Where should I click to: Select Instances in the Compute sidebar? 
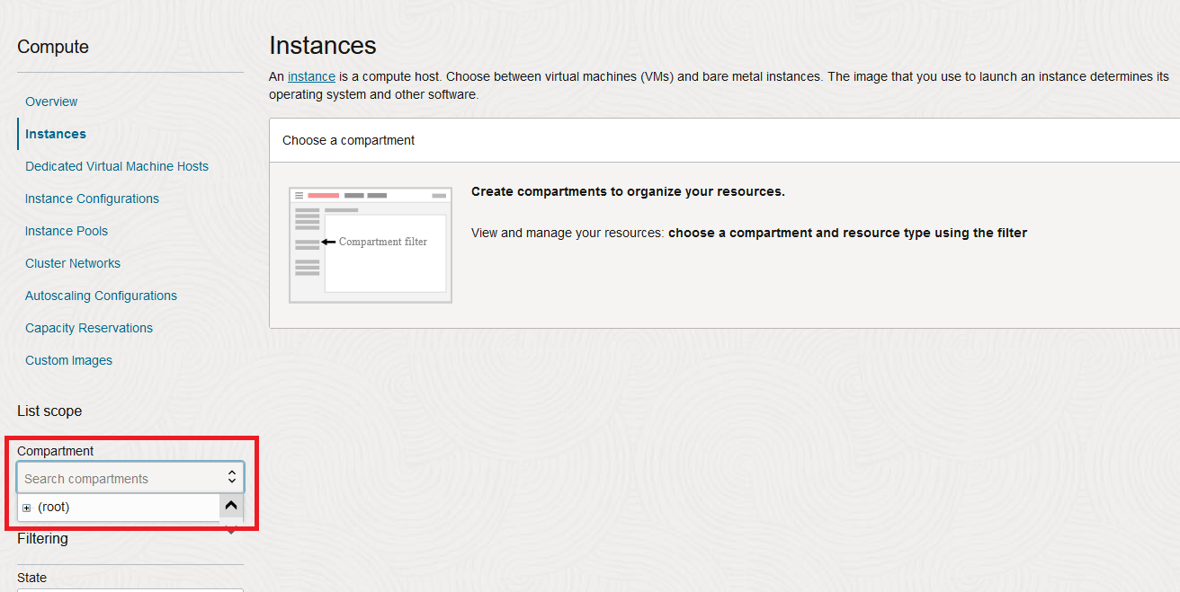point(56,134)
